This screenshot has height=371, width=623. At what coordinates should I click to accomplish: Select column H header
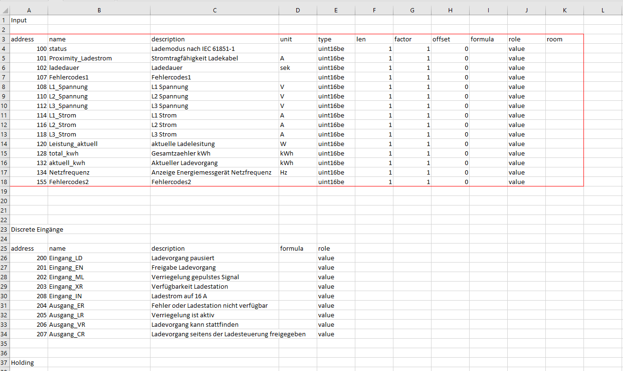(x=451, y=10)
